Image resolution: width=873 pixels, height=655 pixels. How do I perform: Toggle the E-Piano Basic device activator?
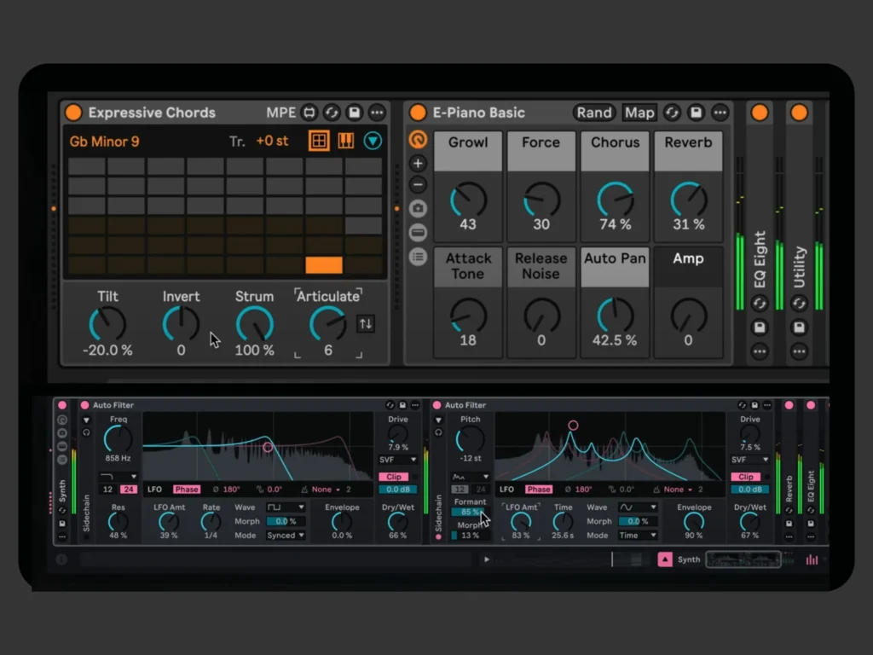point(418,113)
